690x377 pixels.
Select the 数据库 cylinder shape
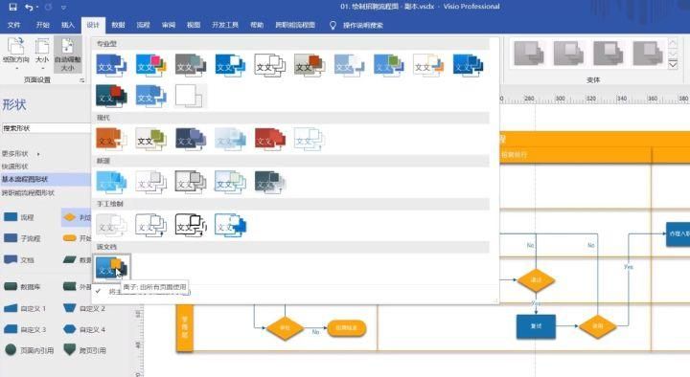tap(22, 287)
